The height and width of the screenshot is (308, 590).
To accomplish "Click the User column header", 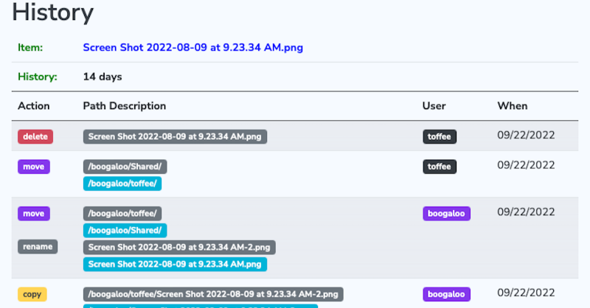I will click(x=434, y=106).
